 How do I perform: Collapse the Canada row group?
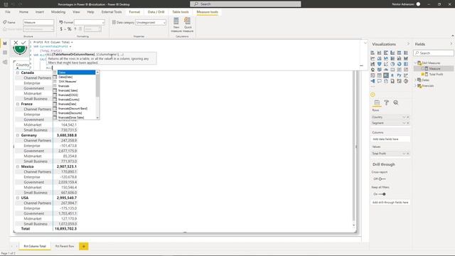[x=18, y=73]
